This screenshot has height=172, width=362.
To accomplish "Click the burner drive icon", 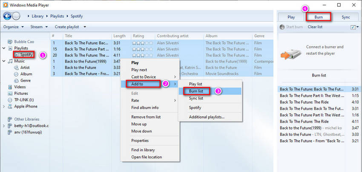I will click(x=291, y=54).
